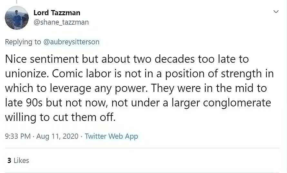Open the @aubreysitterson mention link
The height and width of the screenshot is (173, 287).
pos(71,42)
